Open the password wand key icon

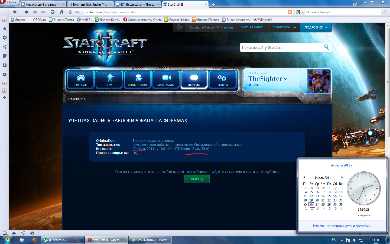click(x=44, y=12)
